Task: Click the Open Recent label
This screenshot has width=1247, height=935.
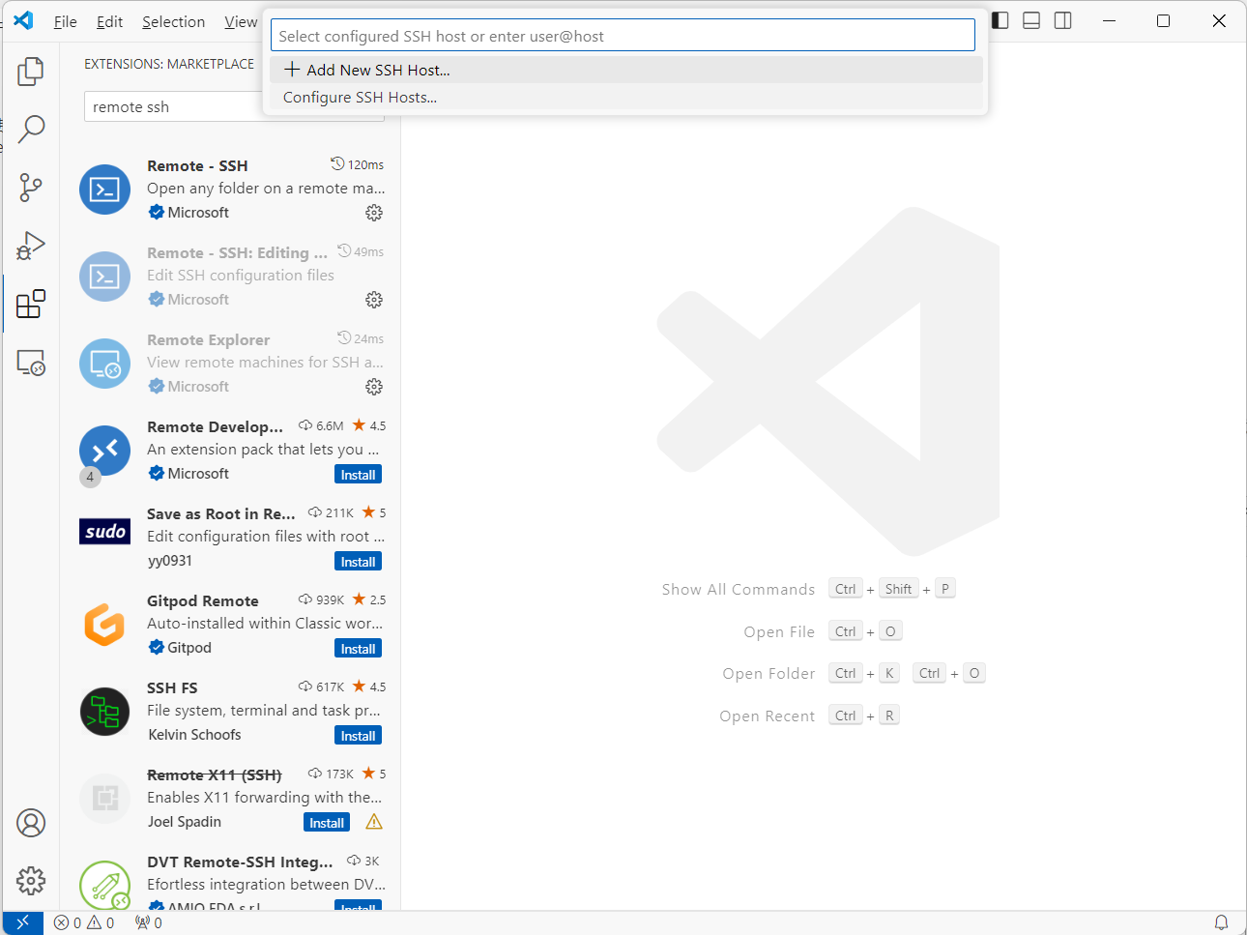Action: point(768,716)
